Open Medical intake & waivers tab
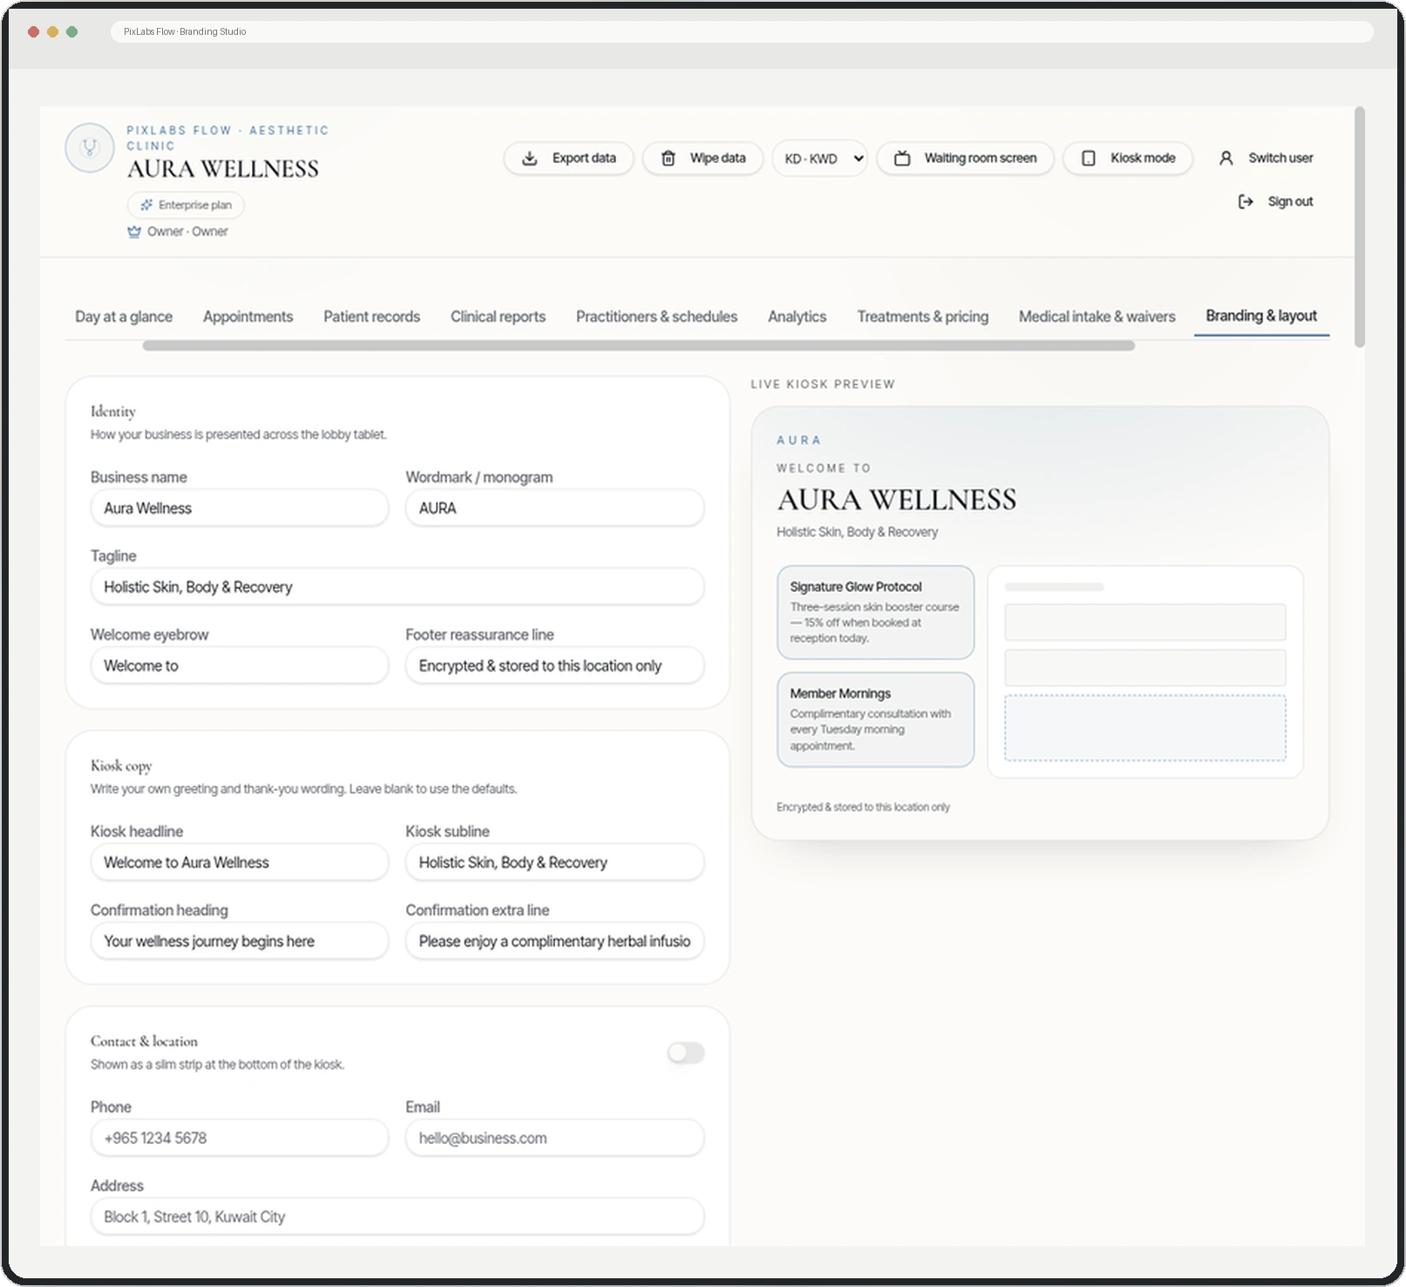The width and height of the screenshot is (1406, 1287). [x=1097, y=317]
